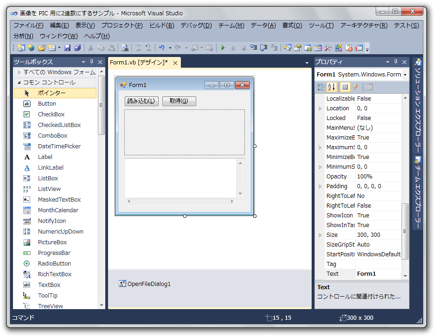Select the ComboBox control in Toolbox
The height and width of the screenshot is (336, 435).
tap(55, 136)
